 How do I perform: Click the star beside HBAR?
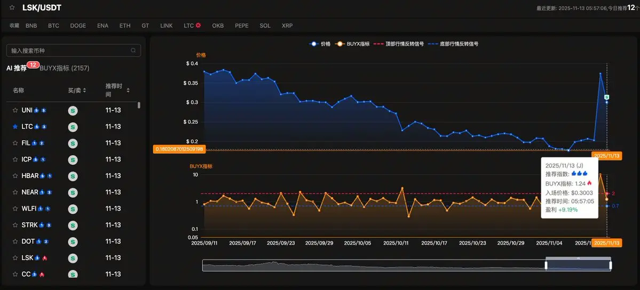15,176
